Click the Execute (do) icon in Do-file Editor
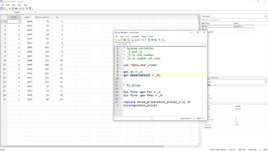Image resolution: width=268 pixels, height=151 pixels. coord(163,40)
